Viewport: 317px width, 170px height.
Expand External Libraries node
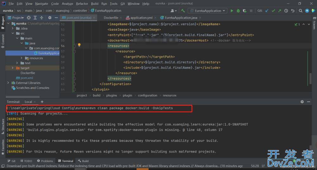[x=8, y=83]
